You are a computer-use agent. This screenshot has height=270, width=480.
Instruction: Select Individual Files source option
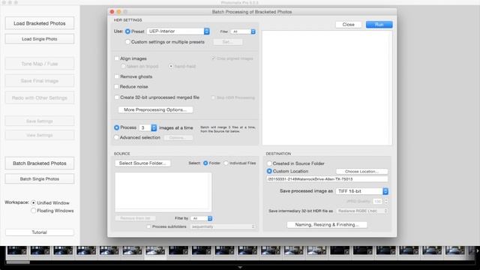226,163
